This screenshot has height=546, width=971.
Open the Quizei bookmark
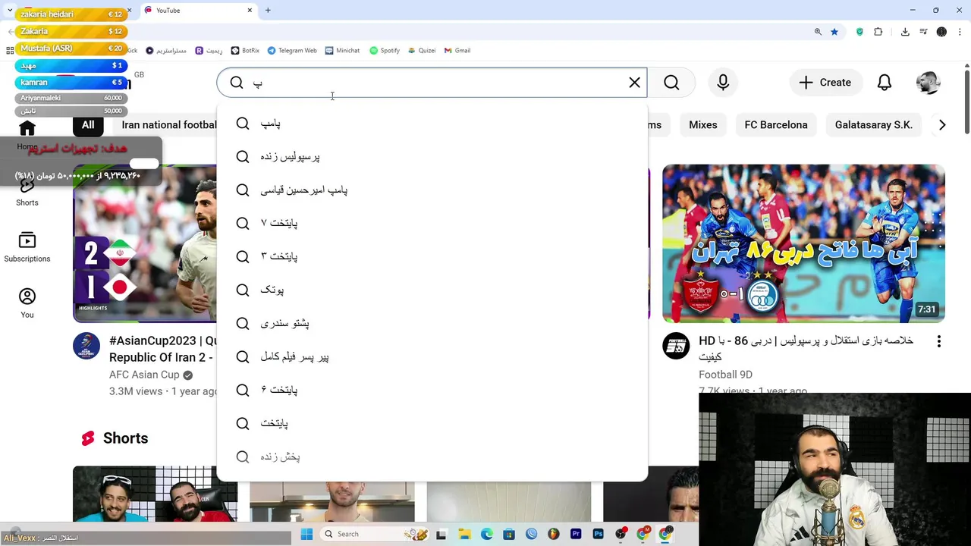[x=422, y=51]
